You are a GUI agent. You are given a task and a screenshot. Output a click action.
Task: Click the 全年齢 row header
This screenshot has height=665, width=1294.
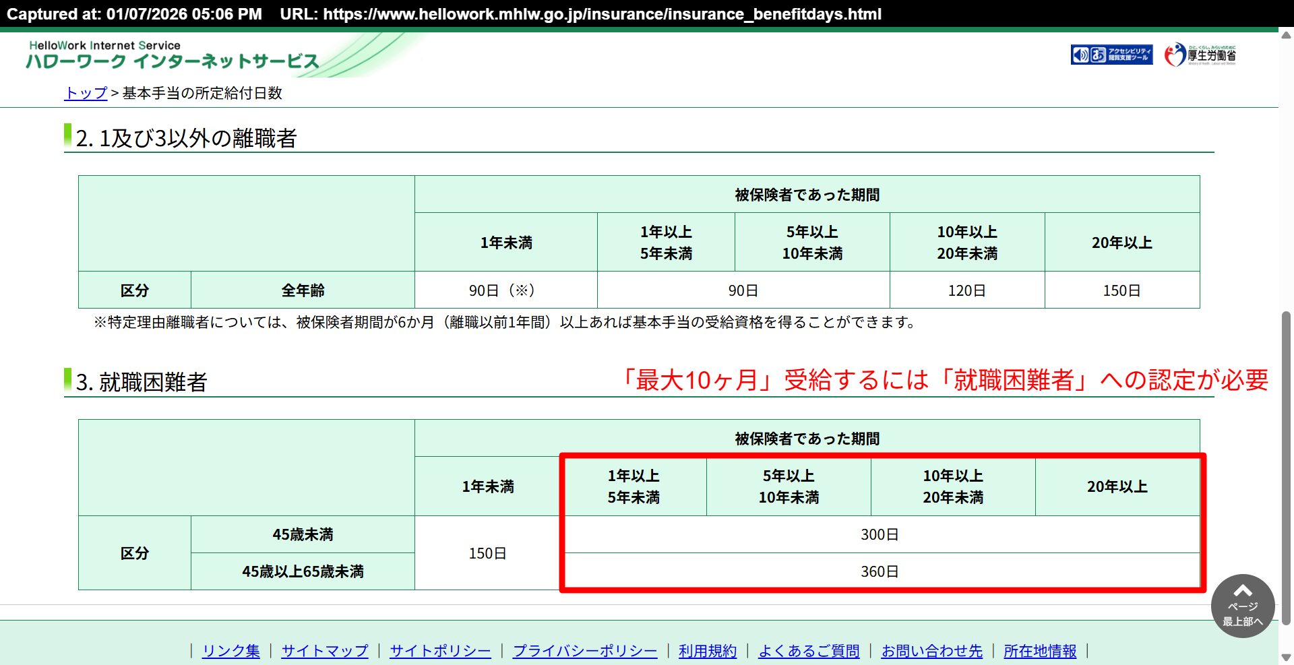click(303, 290)
